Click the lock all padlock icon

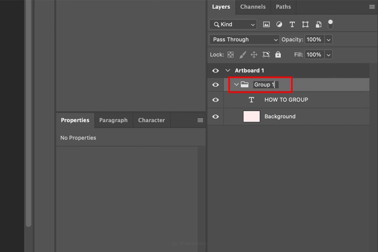(278, 55)
